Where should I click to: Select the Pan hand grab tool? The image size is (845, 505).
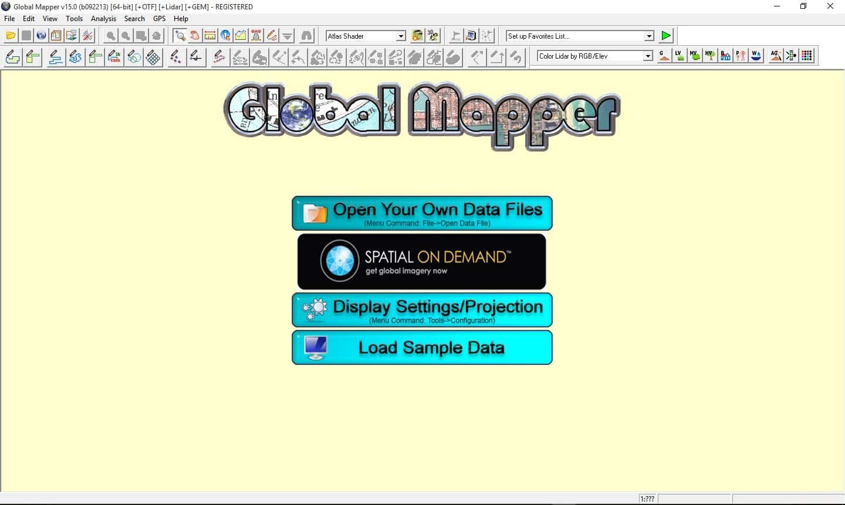click(x=195, y=36)
